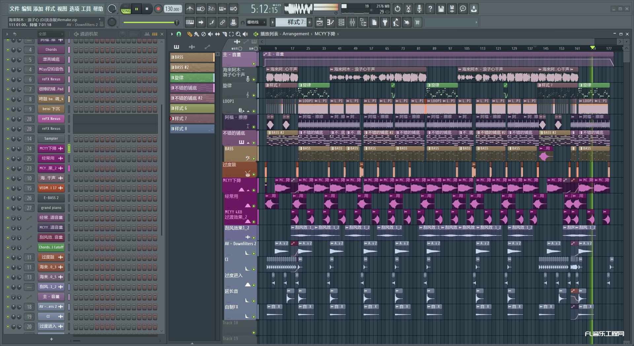The image size is (634, 346).
Task: Select the slice tool in playlist toolbar
Action: coord(224,34)
